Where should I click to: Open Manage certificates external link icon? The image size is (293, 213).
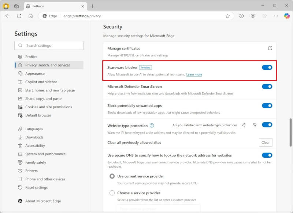(x=270, y=48)
